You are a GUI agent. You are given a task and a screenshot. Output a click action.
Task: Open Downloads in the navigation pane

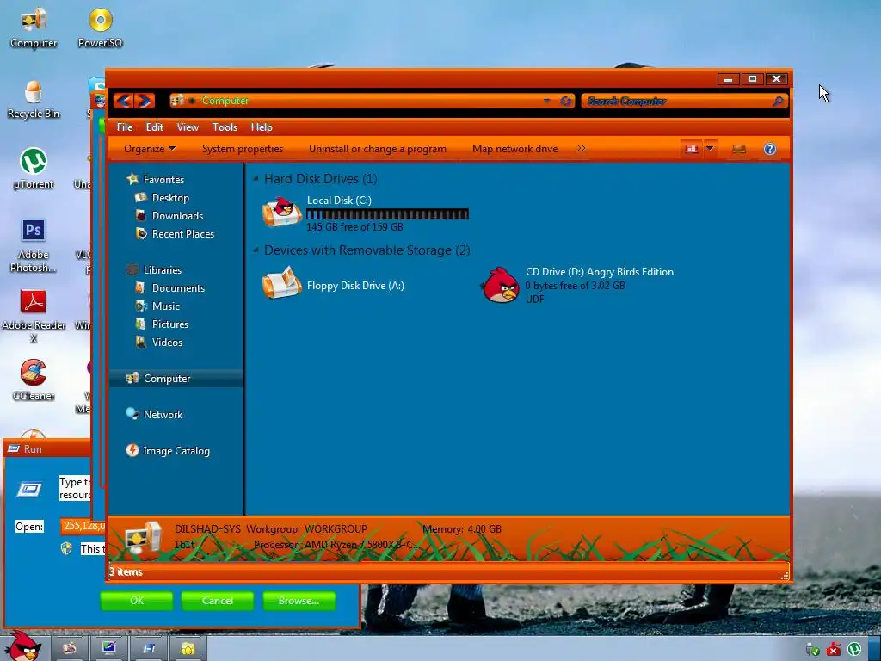tap(177, 216)
